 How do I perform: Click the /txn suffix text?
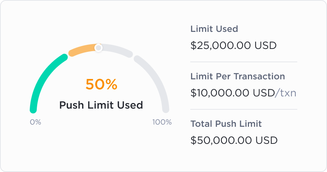(286, 93)
